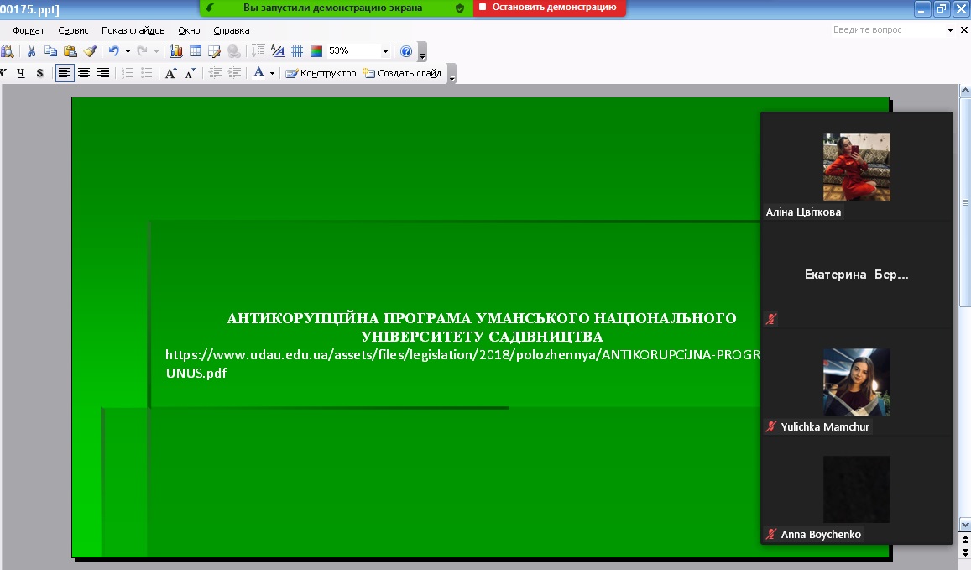Toggle center text alignment
The width and height of the screenshot is (971, 570).
tap(84, 73)
